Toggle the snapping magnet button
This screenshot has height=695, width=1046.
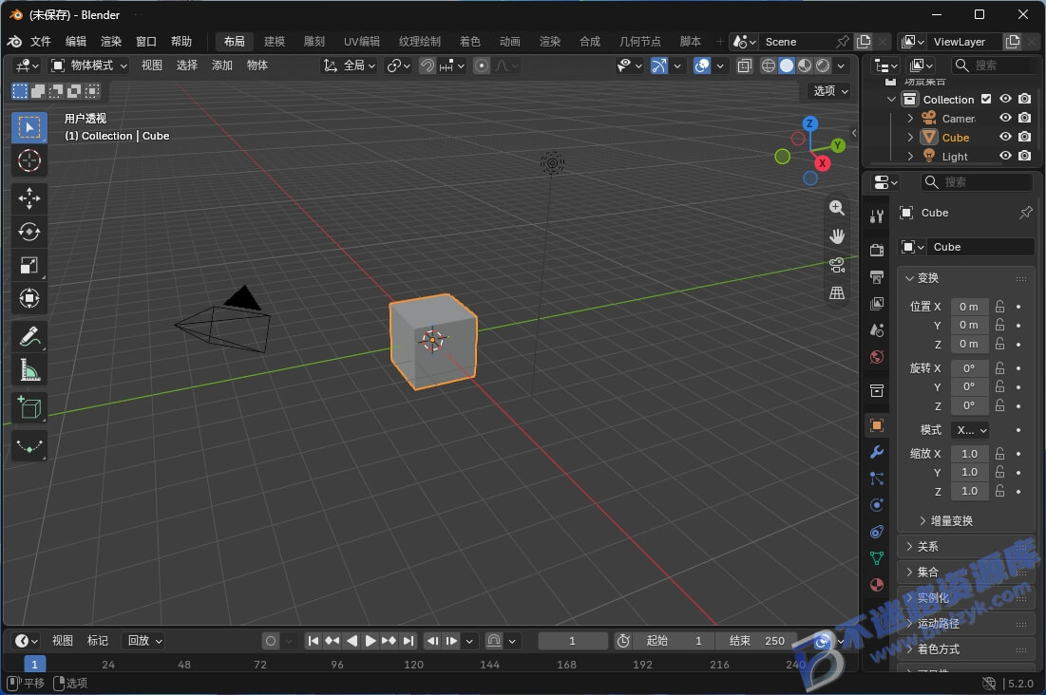[427, 66]
